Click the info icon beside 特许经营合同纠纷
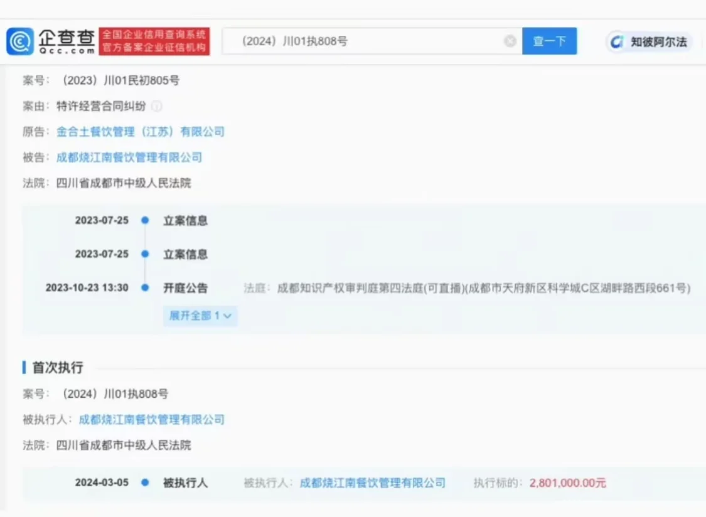 coord(157,106)
